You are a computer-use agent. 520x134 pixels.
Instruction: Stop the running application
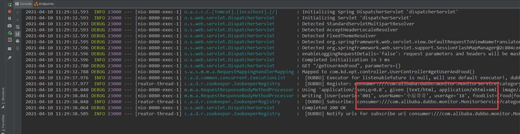click(x=10, y=11)
